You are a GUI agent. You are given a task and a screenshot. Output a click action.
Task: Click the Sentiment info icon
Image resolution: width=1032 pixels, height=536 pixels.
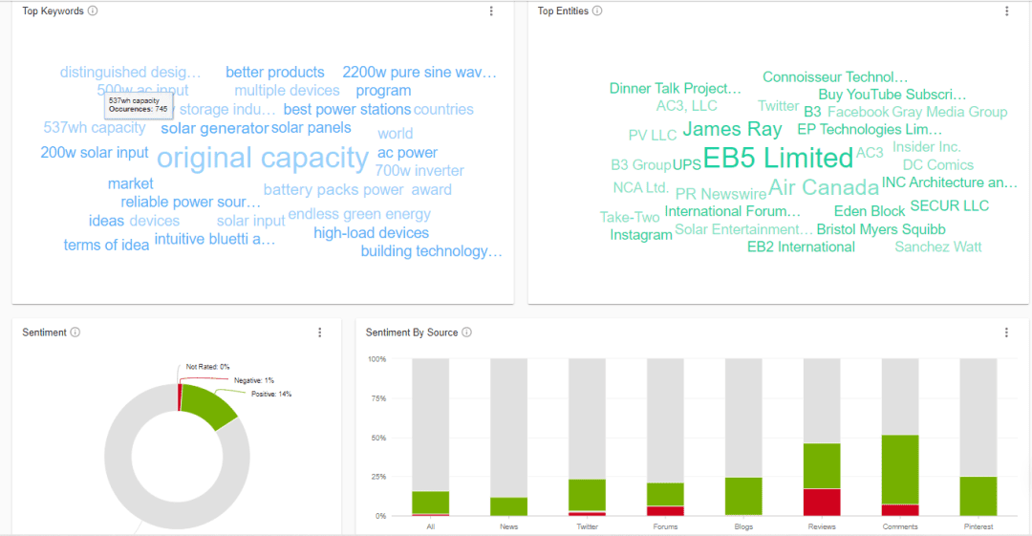click(x=75, y=332)
